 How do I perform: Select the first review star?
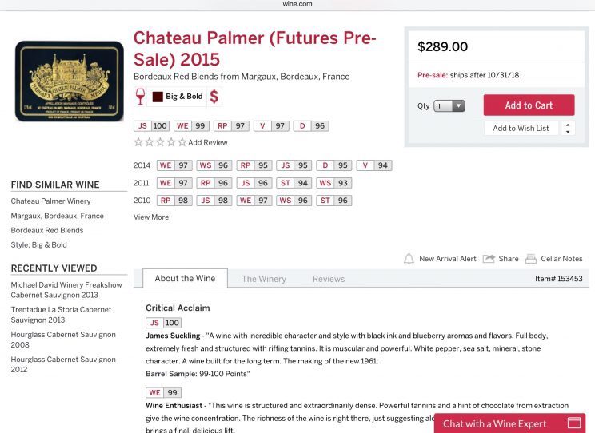(x=138, y=142)
